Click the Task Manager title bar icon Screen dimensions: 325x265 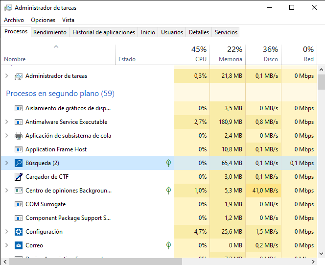(8, 8)
